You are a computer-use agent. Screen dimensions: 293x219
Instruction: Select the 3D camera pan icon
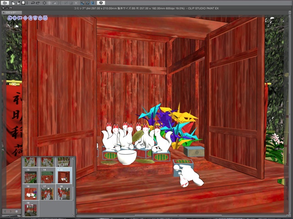coord(15,18)
